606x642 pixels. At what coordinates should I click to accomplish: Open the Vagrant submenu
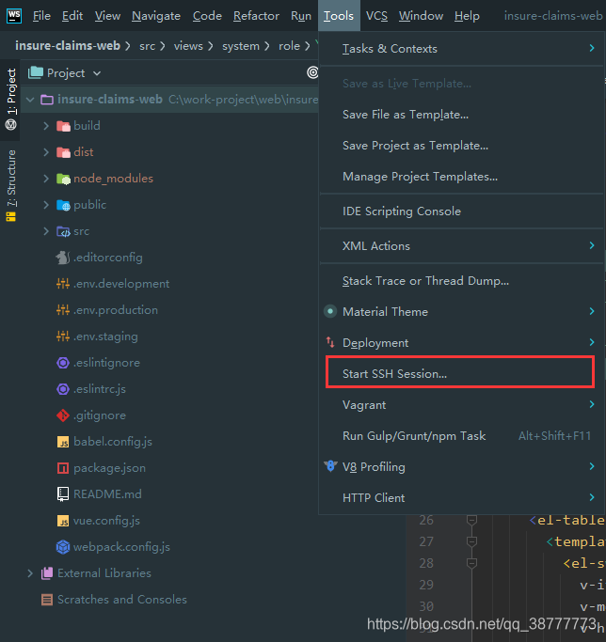tap(461, 404)
